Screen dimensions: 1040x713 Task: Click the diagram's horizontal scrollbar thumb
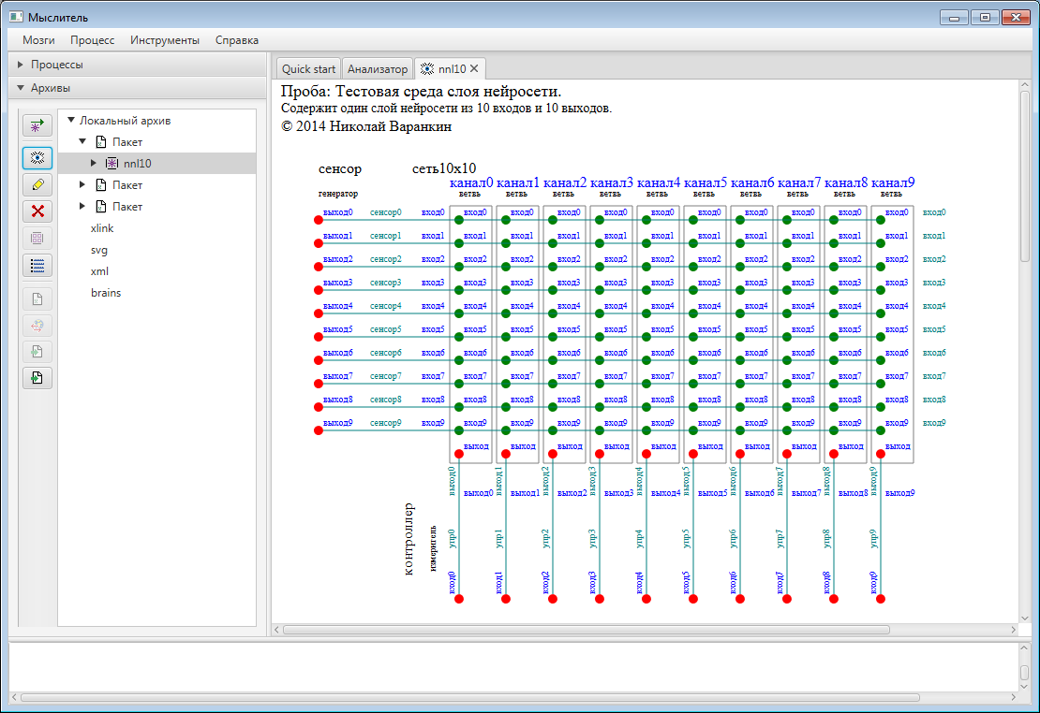(x=586, y=630)
